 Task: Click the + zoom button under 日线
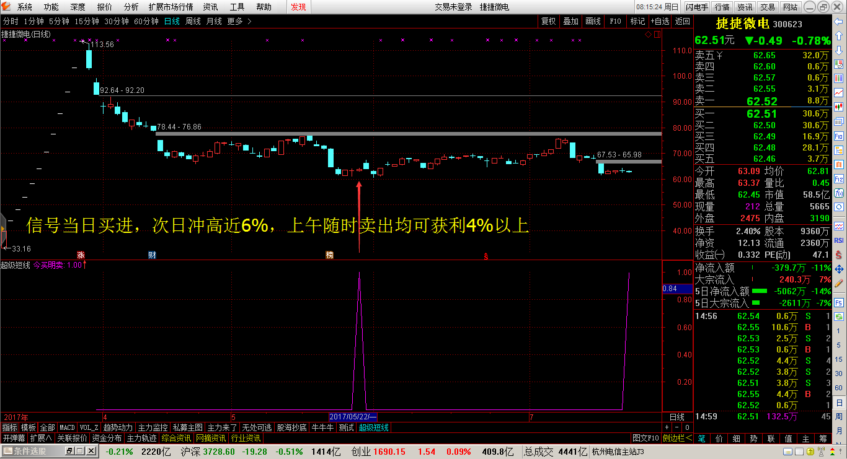tap(667, 427)
